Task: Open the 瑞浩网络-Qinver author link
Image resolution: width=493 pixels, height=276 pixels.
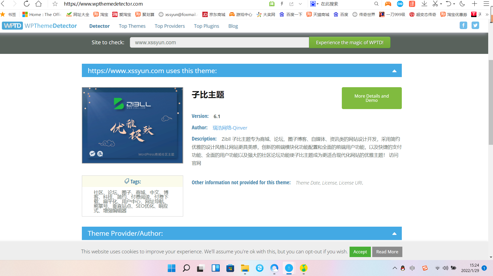Action: 230,128
